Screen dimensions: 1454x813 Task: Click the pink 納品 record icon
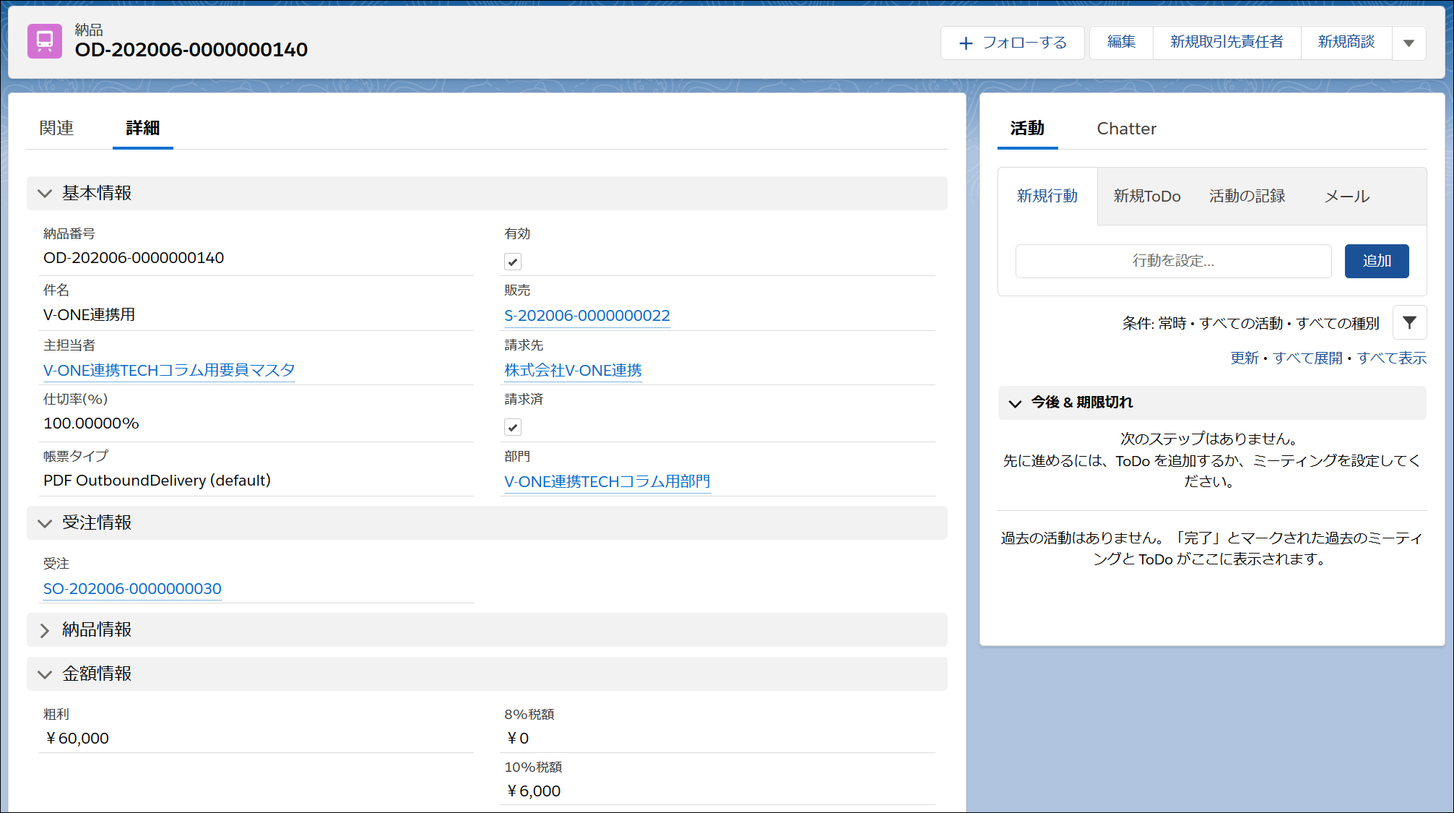pos(45,41)
